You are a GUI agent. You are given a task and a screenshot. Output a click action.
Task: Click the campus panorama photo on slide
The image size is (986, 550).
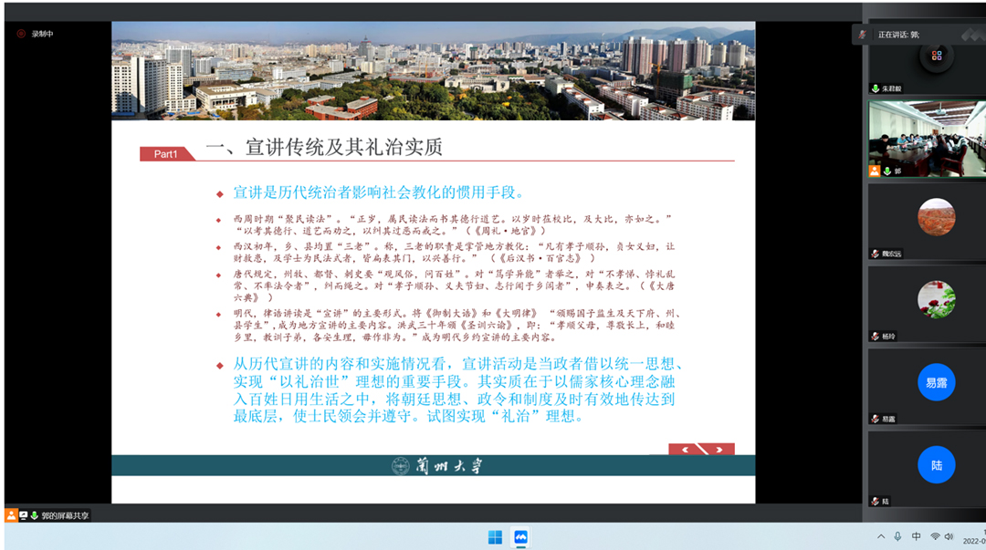point(434,70)
